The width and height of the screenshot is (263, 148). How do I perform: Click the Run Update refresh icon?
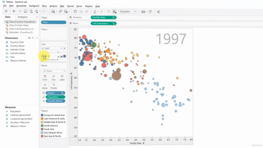44,11
